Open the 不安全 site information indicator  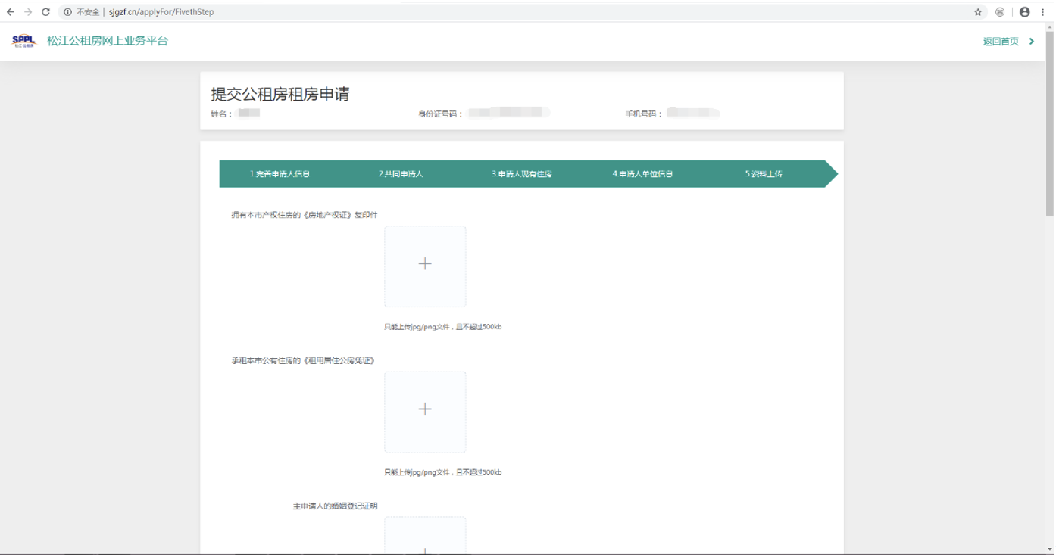[83, 12]
